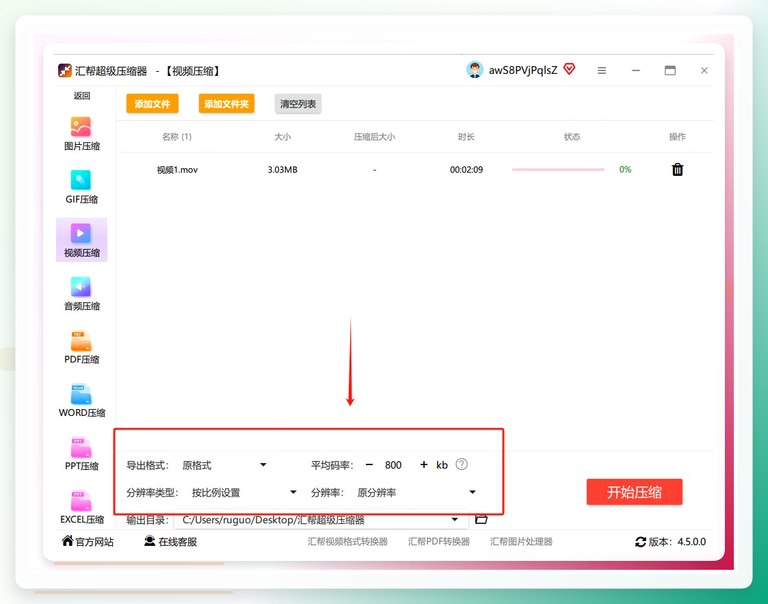Click the 开始压缩 button

click(x=634, y=492)
